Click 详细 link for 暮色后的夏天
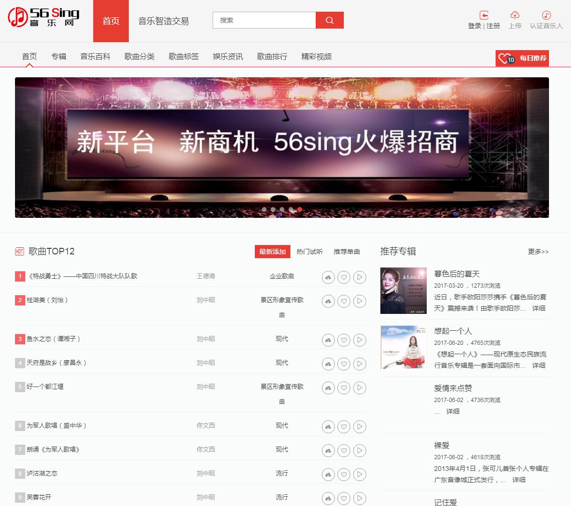This screenshot has height=506, width=571. pyautogui.click(x=539, y=308)
